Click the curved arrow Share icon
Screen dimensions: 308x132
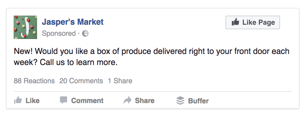click(127, 100)
